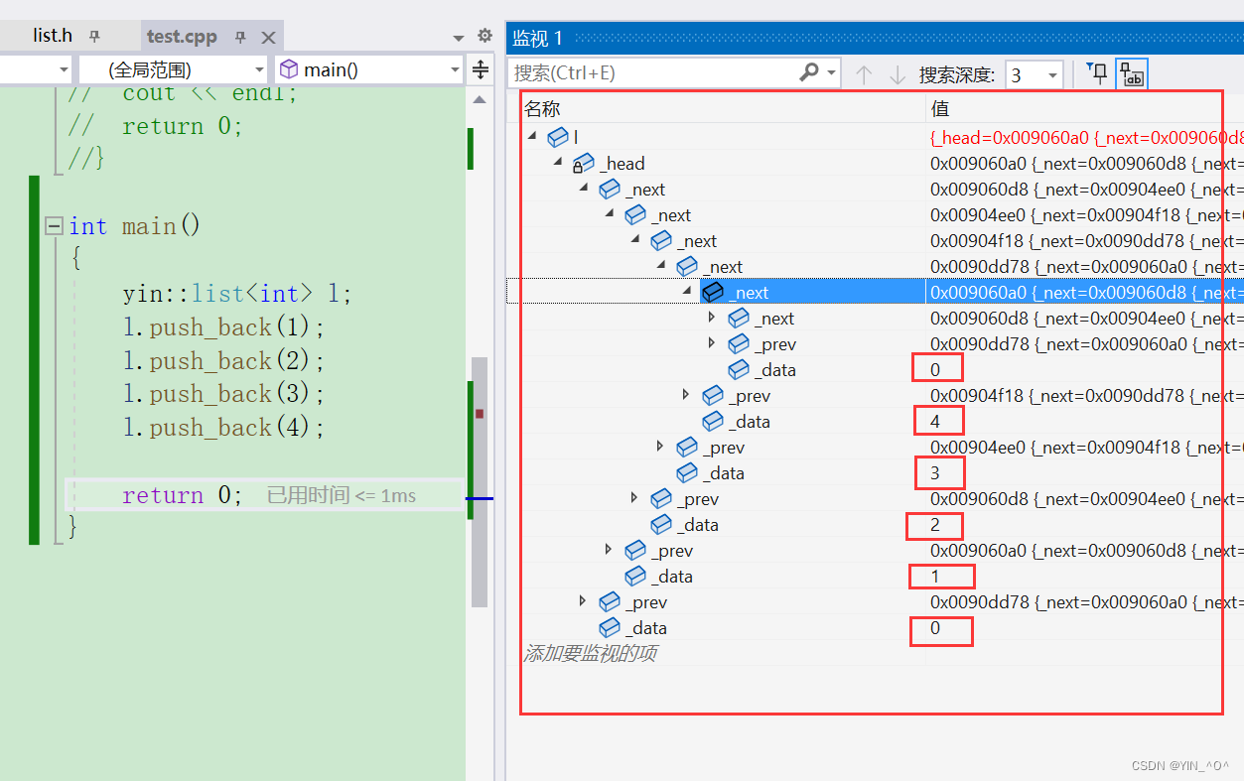
Task: Select the _data value cell showing 3
Action: (x=935, y=472)
